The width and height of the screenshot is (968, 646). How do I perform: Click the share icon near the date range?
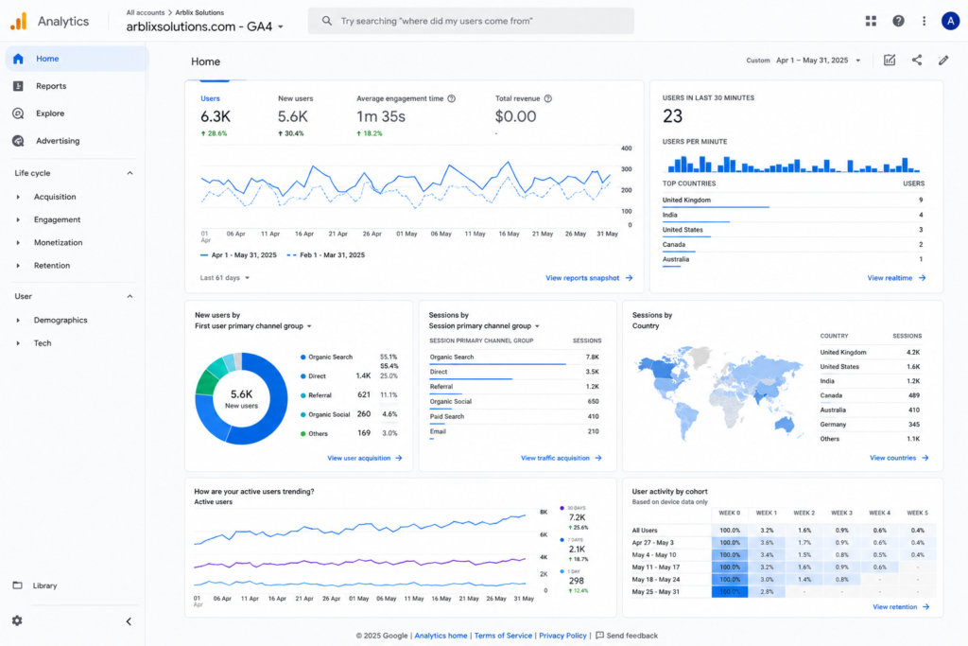point(917,60)
